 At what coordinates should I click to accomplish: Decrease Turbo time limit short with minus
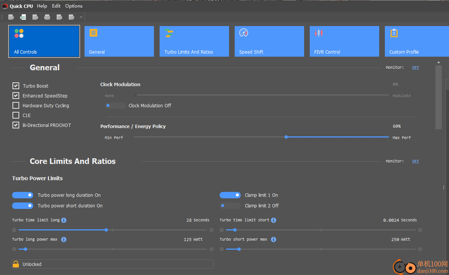221,230
